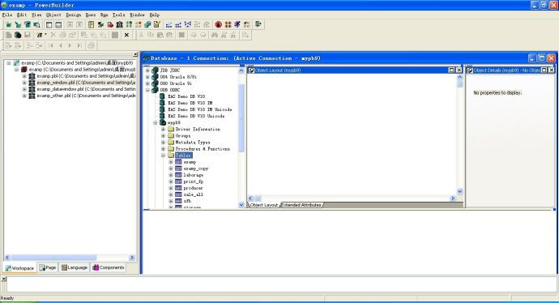
Task: Open the Tools menu
Action: (x=119, y=15)
